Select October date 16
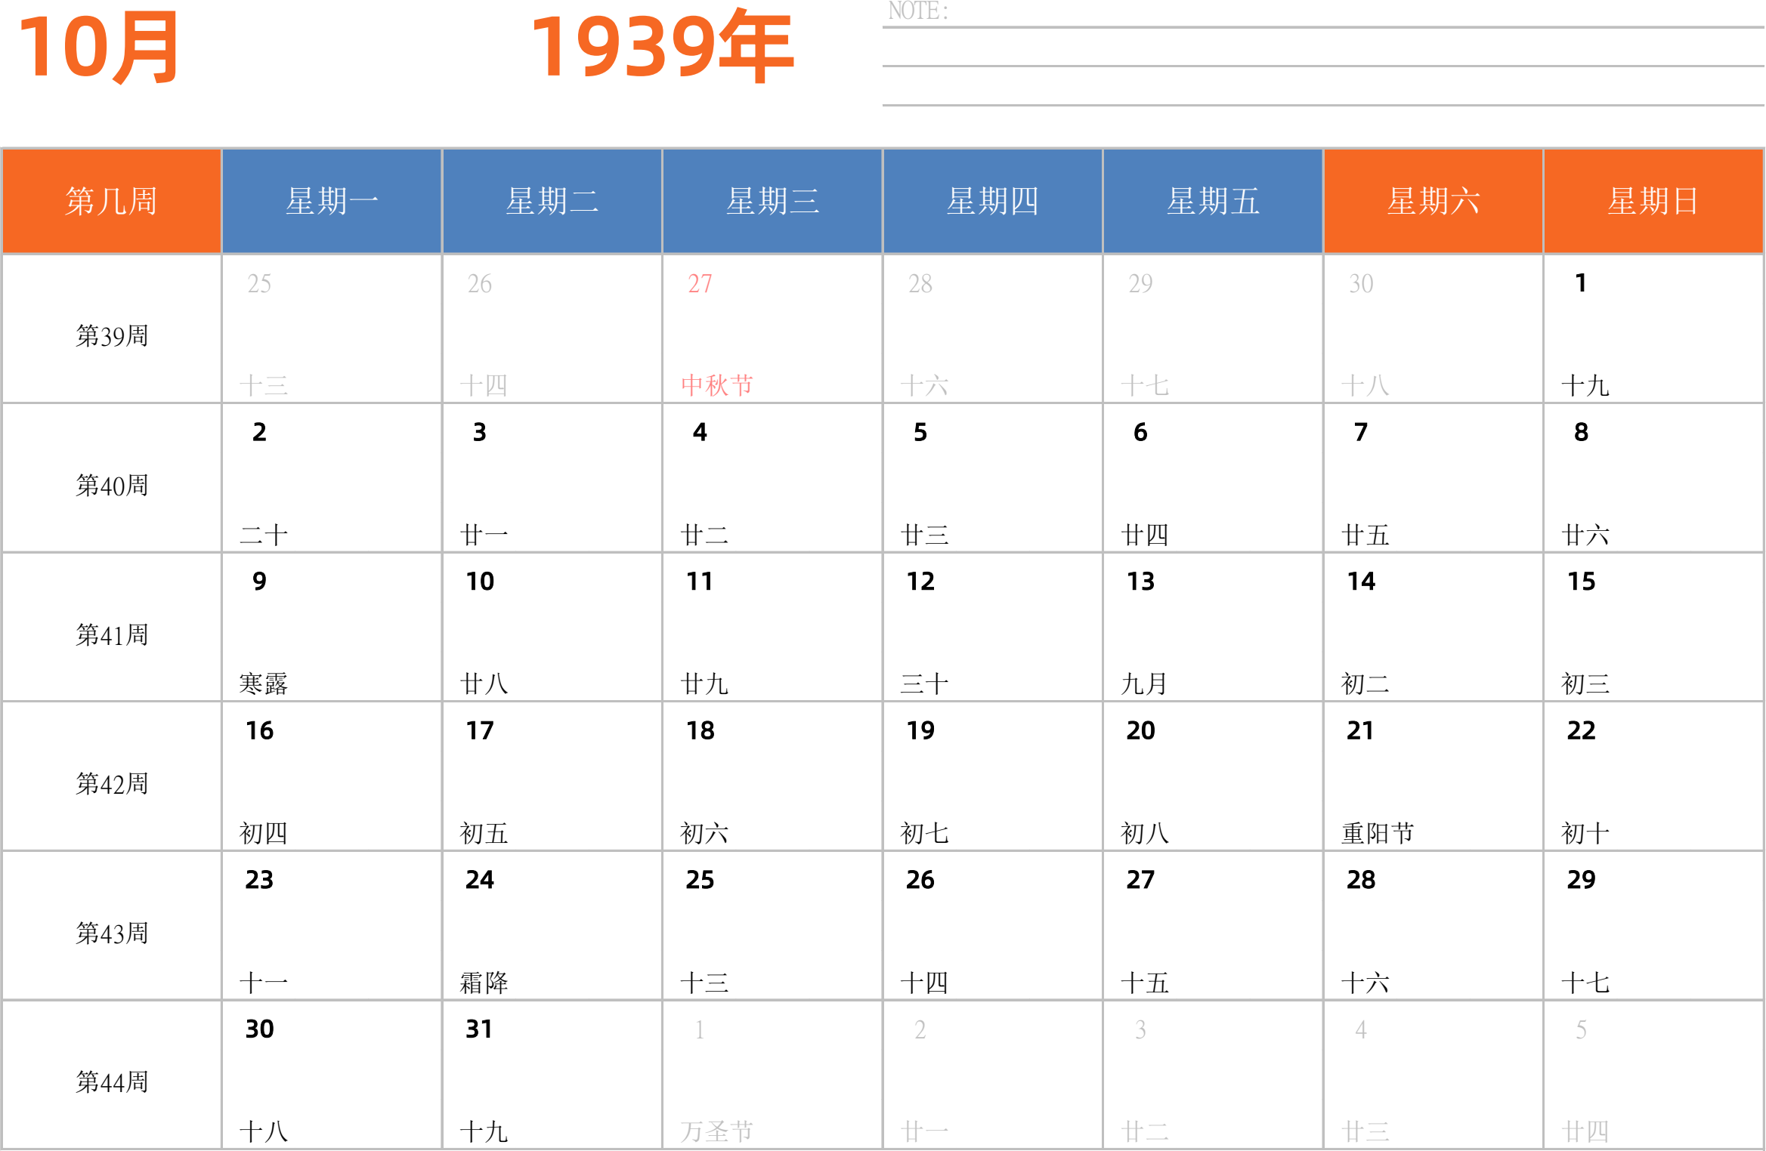1766x1151 pixels. (x=259, y=730)
